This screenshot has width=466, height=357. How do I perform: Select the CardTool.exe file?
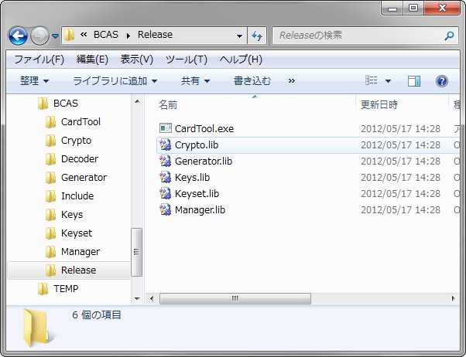[204, 128]
